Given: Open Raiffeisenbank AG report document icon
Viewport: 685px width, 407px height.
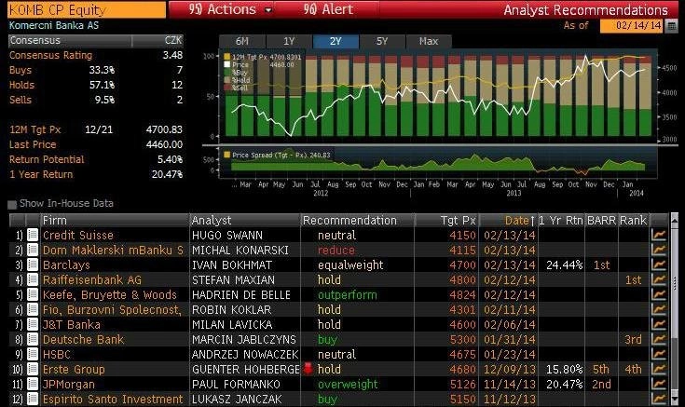Looking at the screenshot, I should [33, 279].
